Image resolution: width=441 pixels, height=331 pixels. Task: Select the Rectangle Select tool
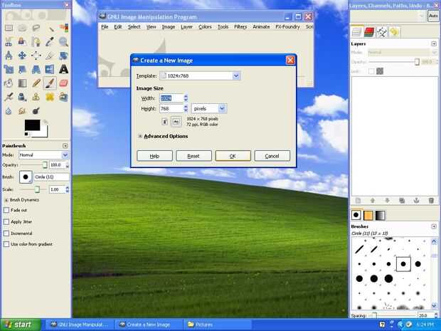[x=9, y=28]
